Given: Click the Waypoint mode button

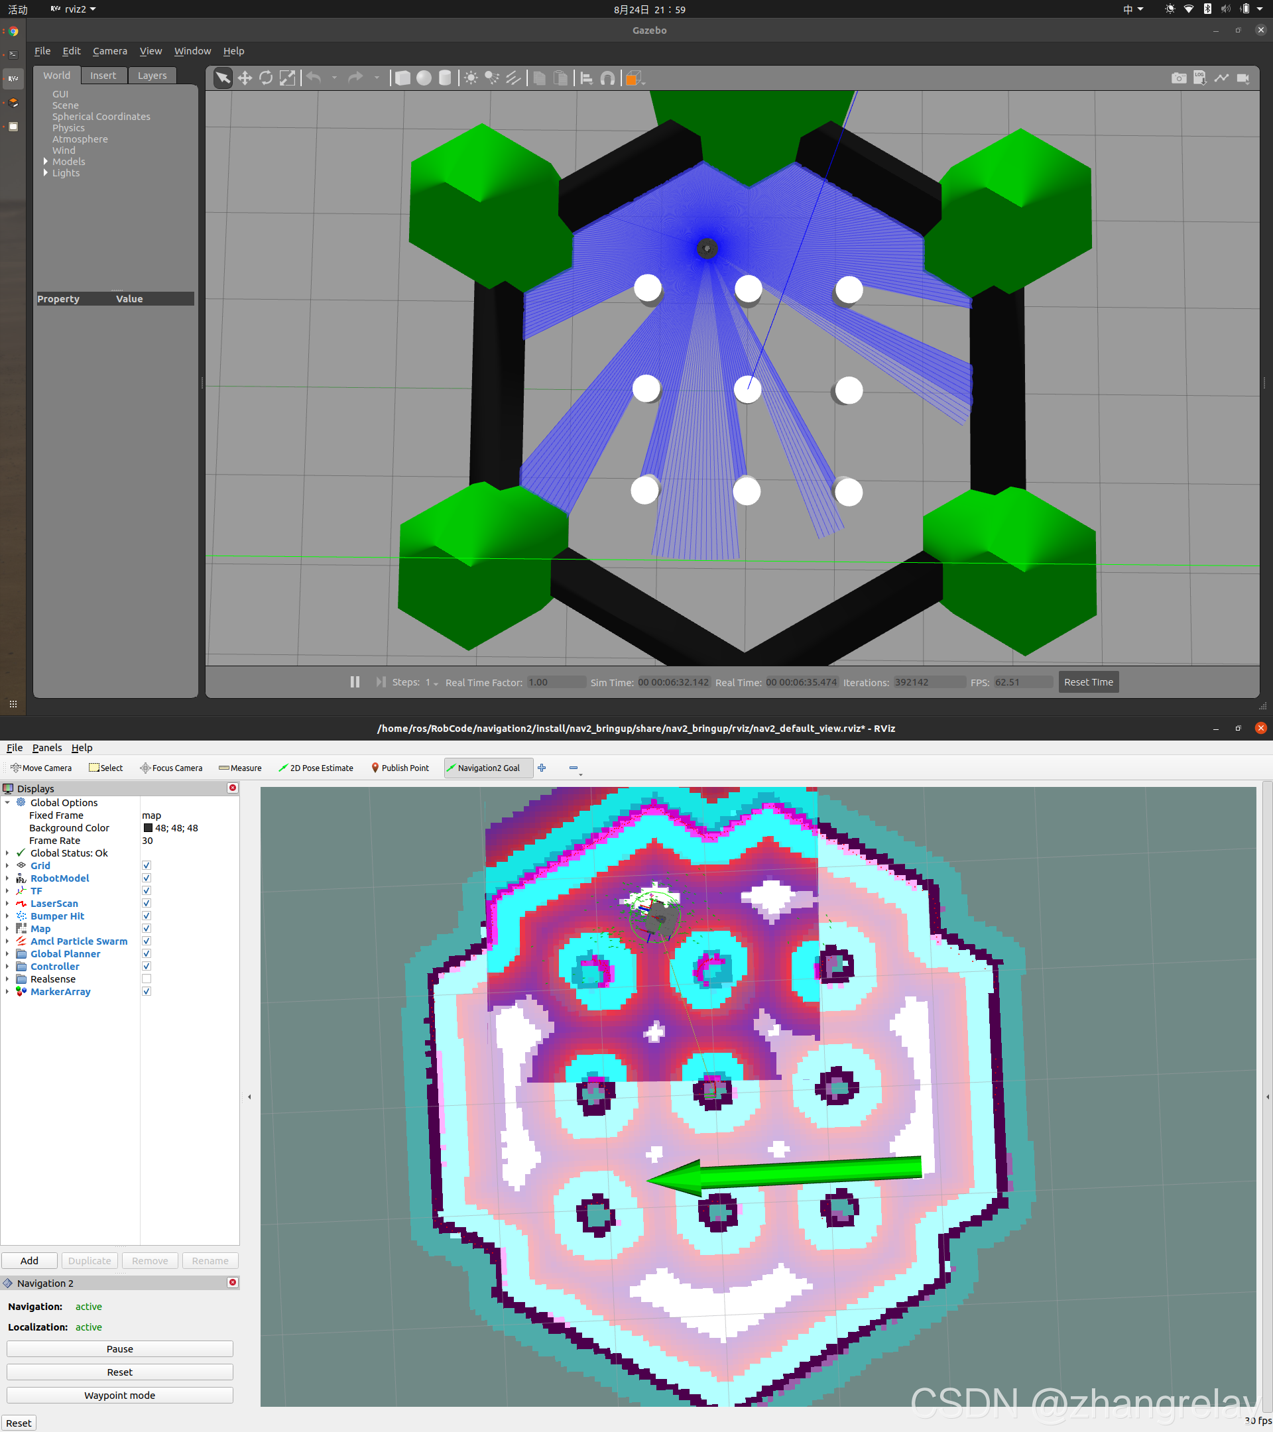Looking at the screenshot, I should click(120, 1395).
